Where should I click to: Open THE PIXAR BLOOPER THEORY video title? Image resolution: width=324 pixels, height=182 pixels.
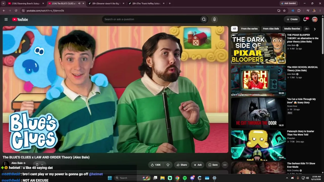tap(303, 38)
